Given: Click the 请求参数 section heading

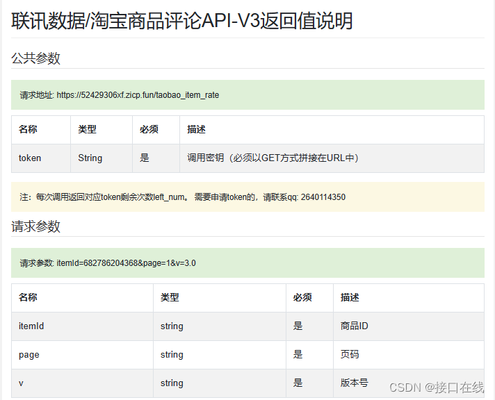Looking at the screenshot, I should [35, 226].
